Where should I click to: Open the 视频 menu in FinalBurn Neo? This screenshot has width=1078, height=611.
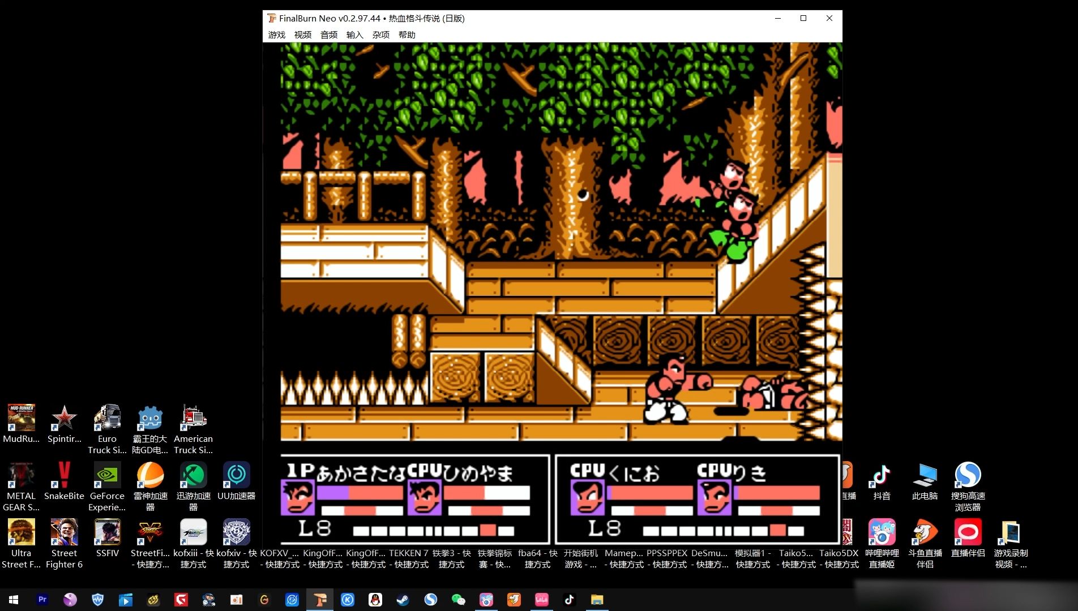(x=302, y=35)
